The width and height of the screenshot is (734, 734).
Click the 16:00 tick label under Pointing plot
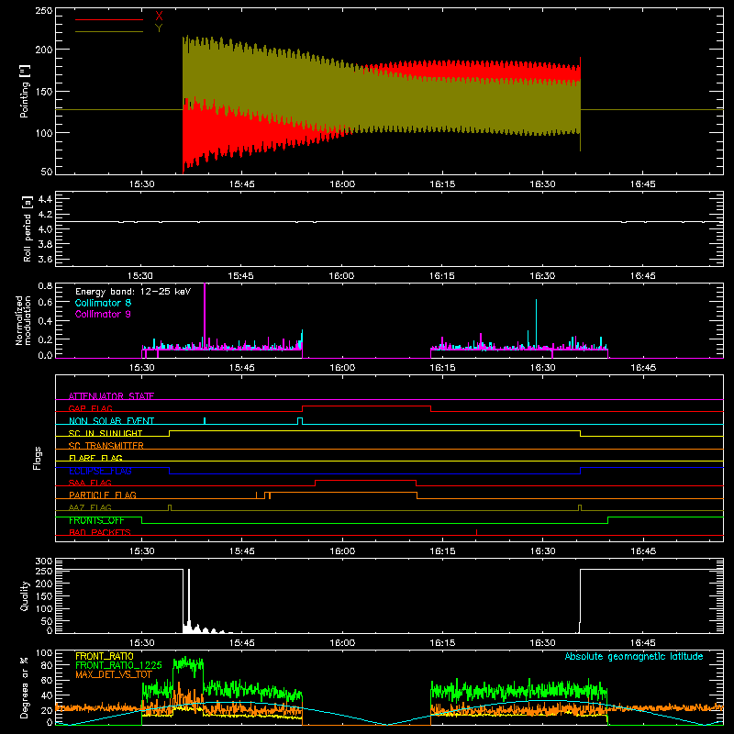tap(342, 184)
